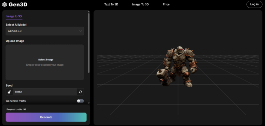Click the Log in button
Screen dimensions: 265x126
click(x=254, y=4)
